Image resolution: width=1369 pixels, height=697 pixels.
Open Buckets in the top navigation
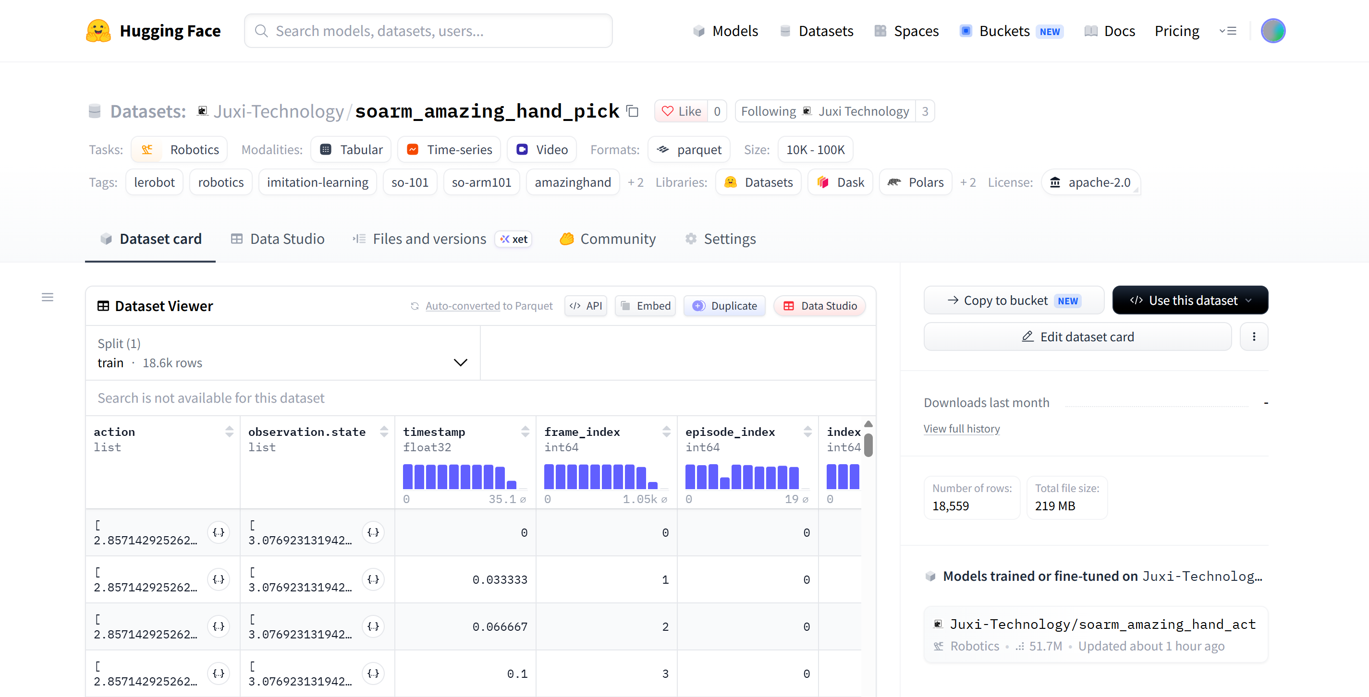click(1011, 31)
